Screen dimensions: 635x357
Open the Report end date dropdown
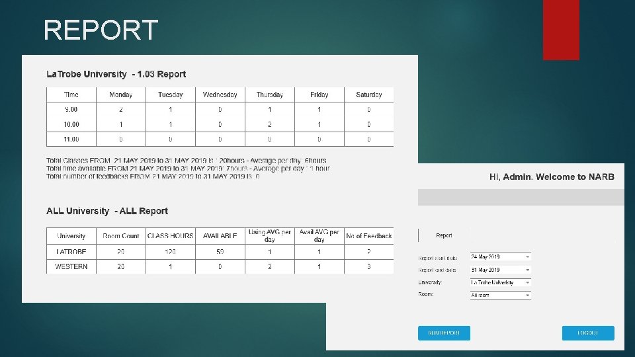(500, 270)
